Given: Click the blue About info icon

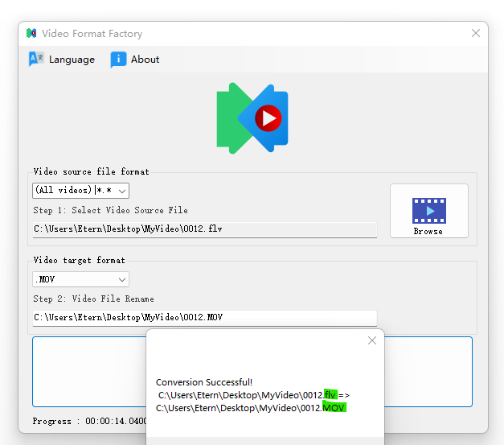Looking at the screenshot, I should [x=118, y=60].
